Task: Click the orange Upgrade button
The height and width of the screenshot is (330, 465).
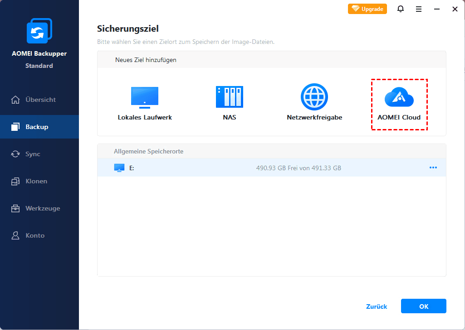Action: (x=367, y=9)
